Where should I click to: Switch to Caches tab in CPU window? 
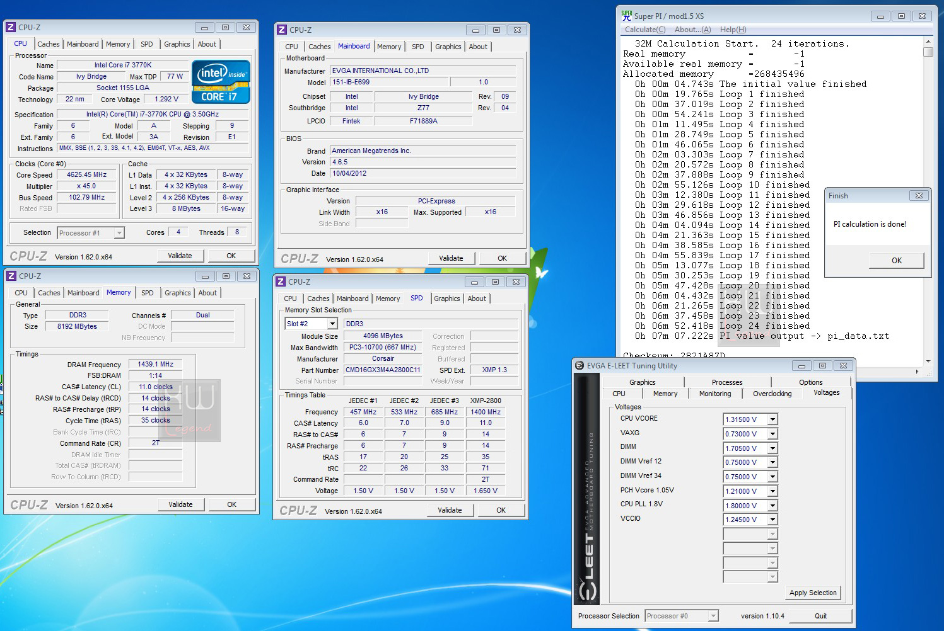[48, 44]
